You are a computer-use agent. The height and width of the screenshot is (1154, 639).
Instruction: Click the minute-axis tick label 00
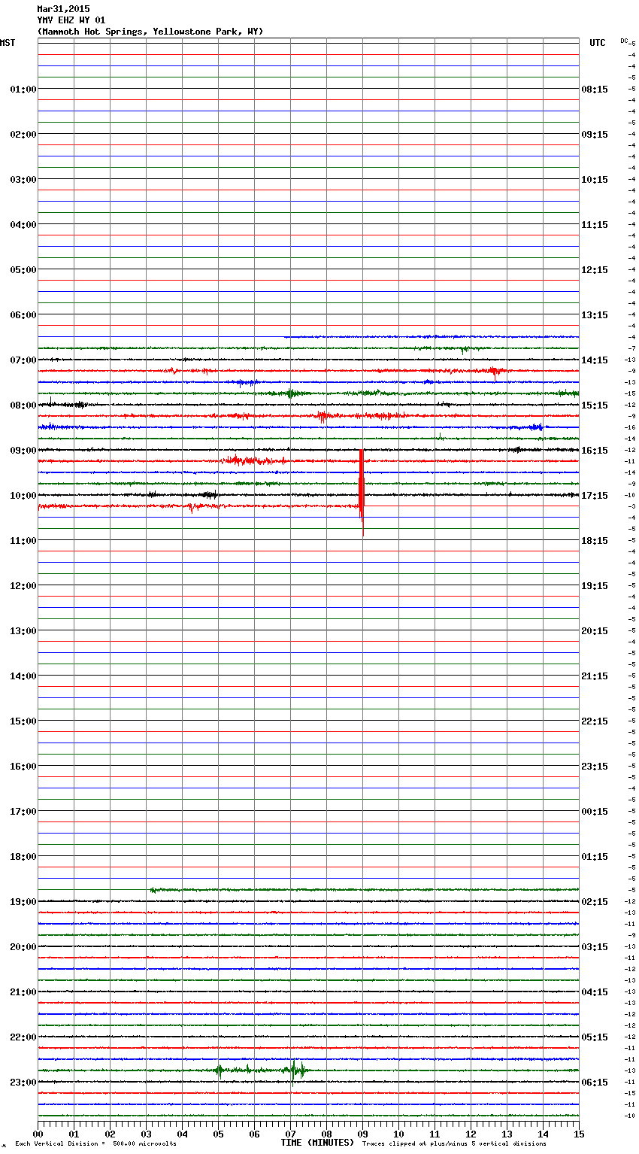click(x=38, y=1134)
